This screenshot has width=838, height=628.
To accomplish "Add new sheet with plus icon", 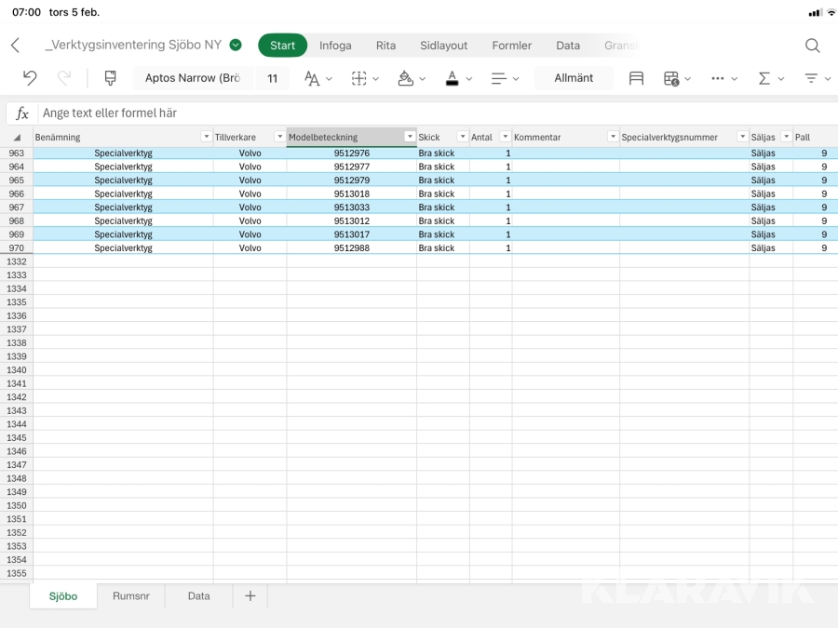I will click(250, 596).
